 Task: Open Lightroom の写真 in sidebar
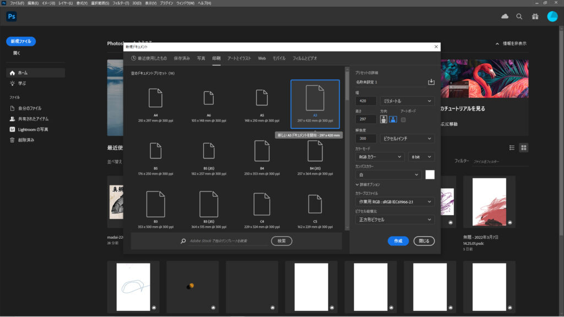[x=33, y=129]
